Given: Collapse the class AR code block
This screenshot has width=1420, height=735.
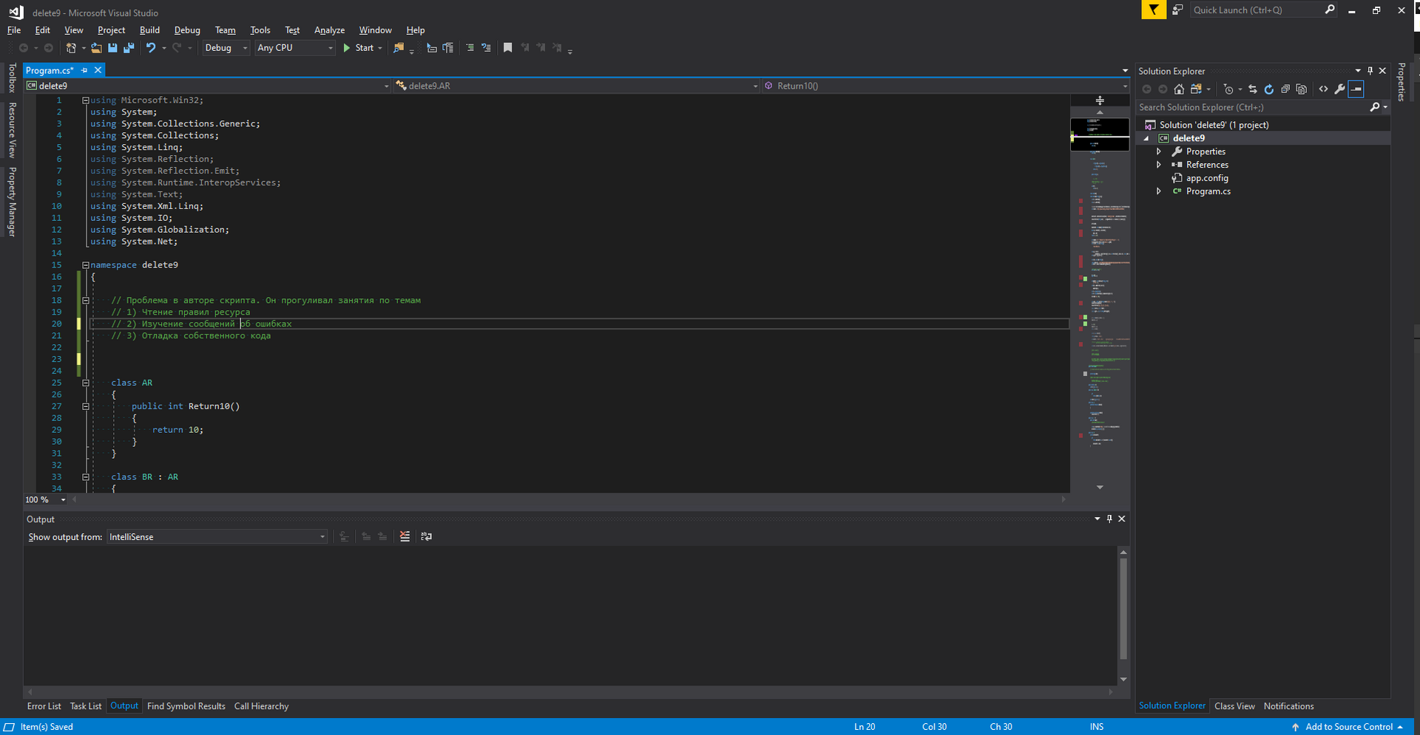Looking at the screenshot, I should pos(86,383).
